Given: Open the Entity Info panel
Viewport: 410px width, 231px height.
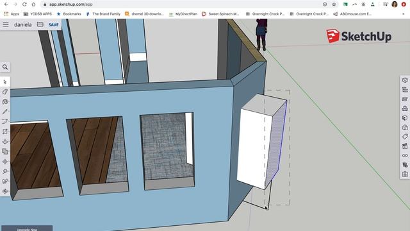Looking at the screenshot, I should [405, 80].
